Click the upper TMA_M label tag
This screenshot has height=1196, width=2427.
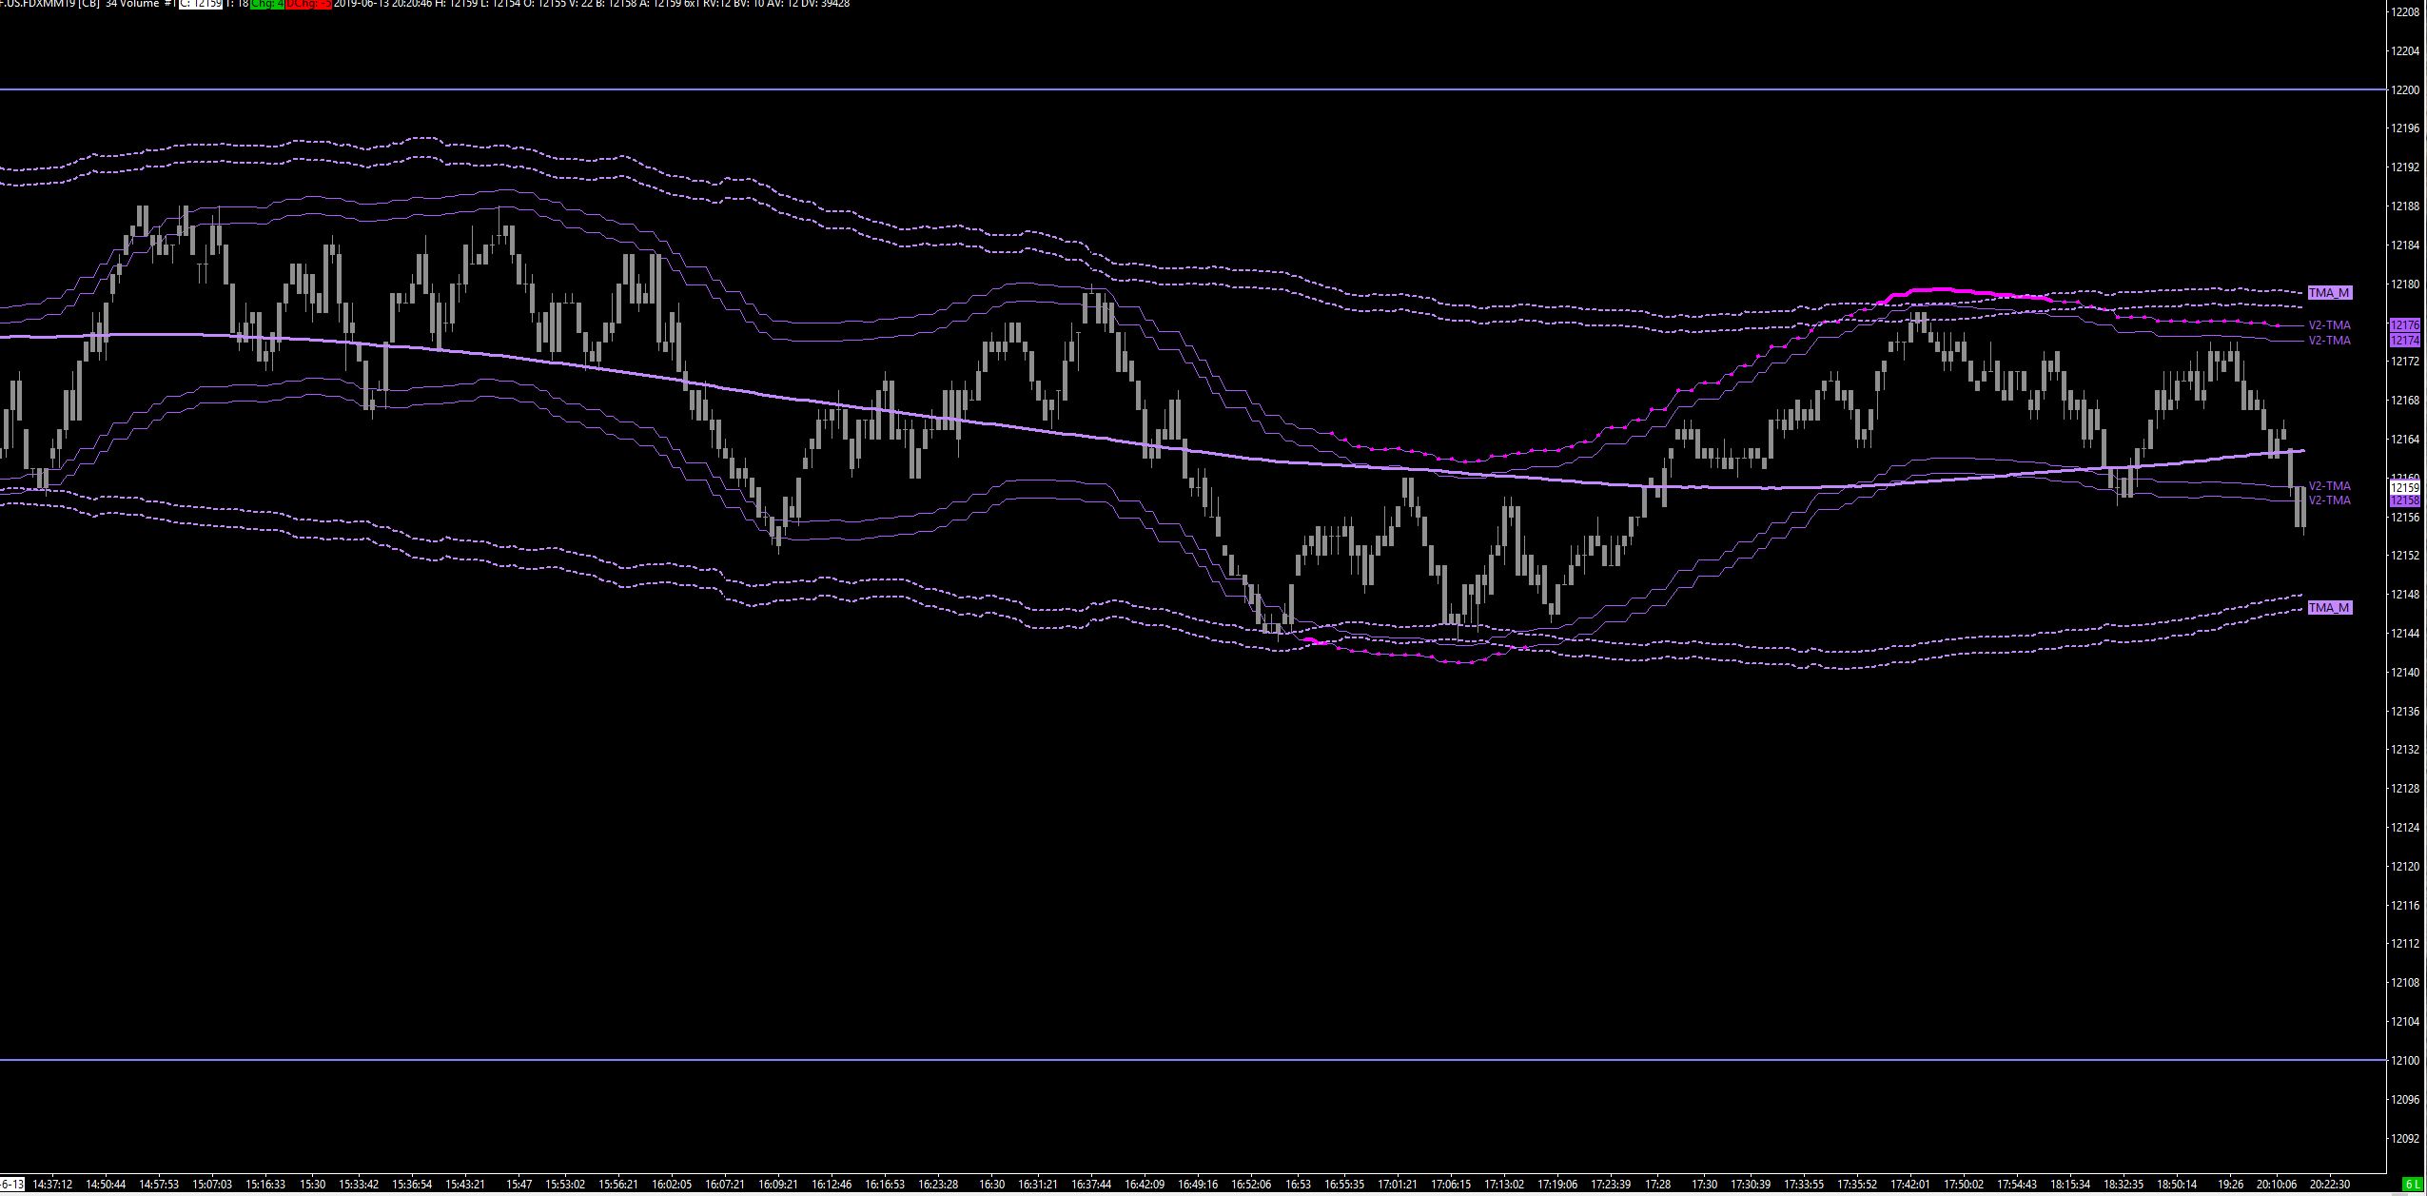coord(2329,293)
